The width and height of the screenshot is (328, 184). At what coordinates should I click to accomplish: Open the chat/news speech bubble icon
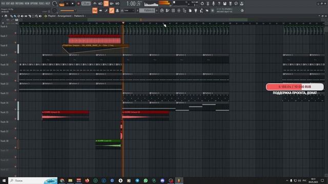pyautogui.click(x=236, y=4)
